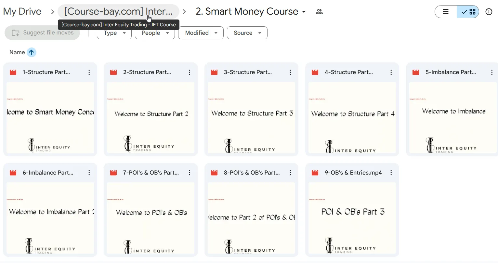This screenshot has height=263, width=498.
Task: Open the Welcome to Part 2 of POI's thumbnail
Action: click(x=252, y=218)
